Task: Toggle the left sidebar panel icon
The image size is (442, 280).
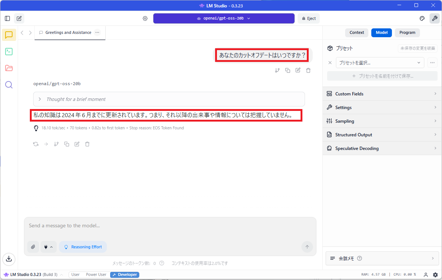Action: tap(7, 18)
